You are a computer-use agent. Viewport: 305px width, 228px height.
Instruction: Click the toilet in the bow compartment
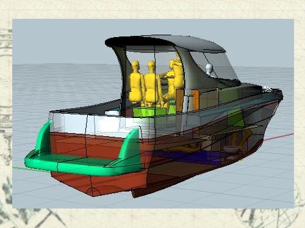231,150
